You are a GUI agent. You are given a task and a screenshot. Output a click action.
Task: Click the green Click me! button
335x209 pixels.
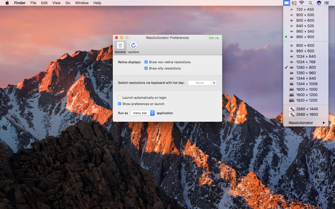pos(214,38)
